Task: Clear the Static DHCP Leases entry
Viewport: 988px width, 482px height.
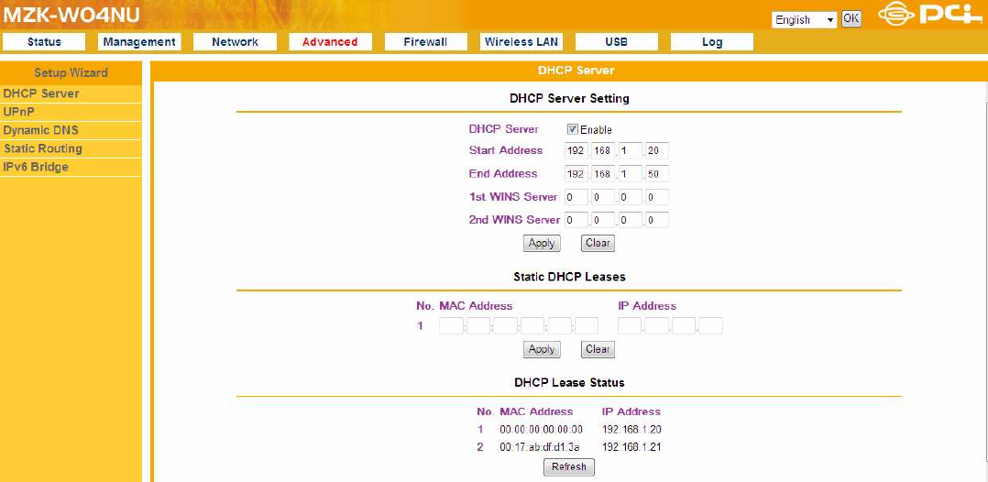Action: [598, 350]
